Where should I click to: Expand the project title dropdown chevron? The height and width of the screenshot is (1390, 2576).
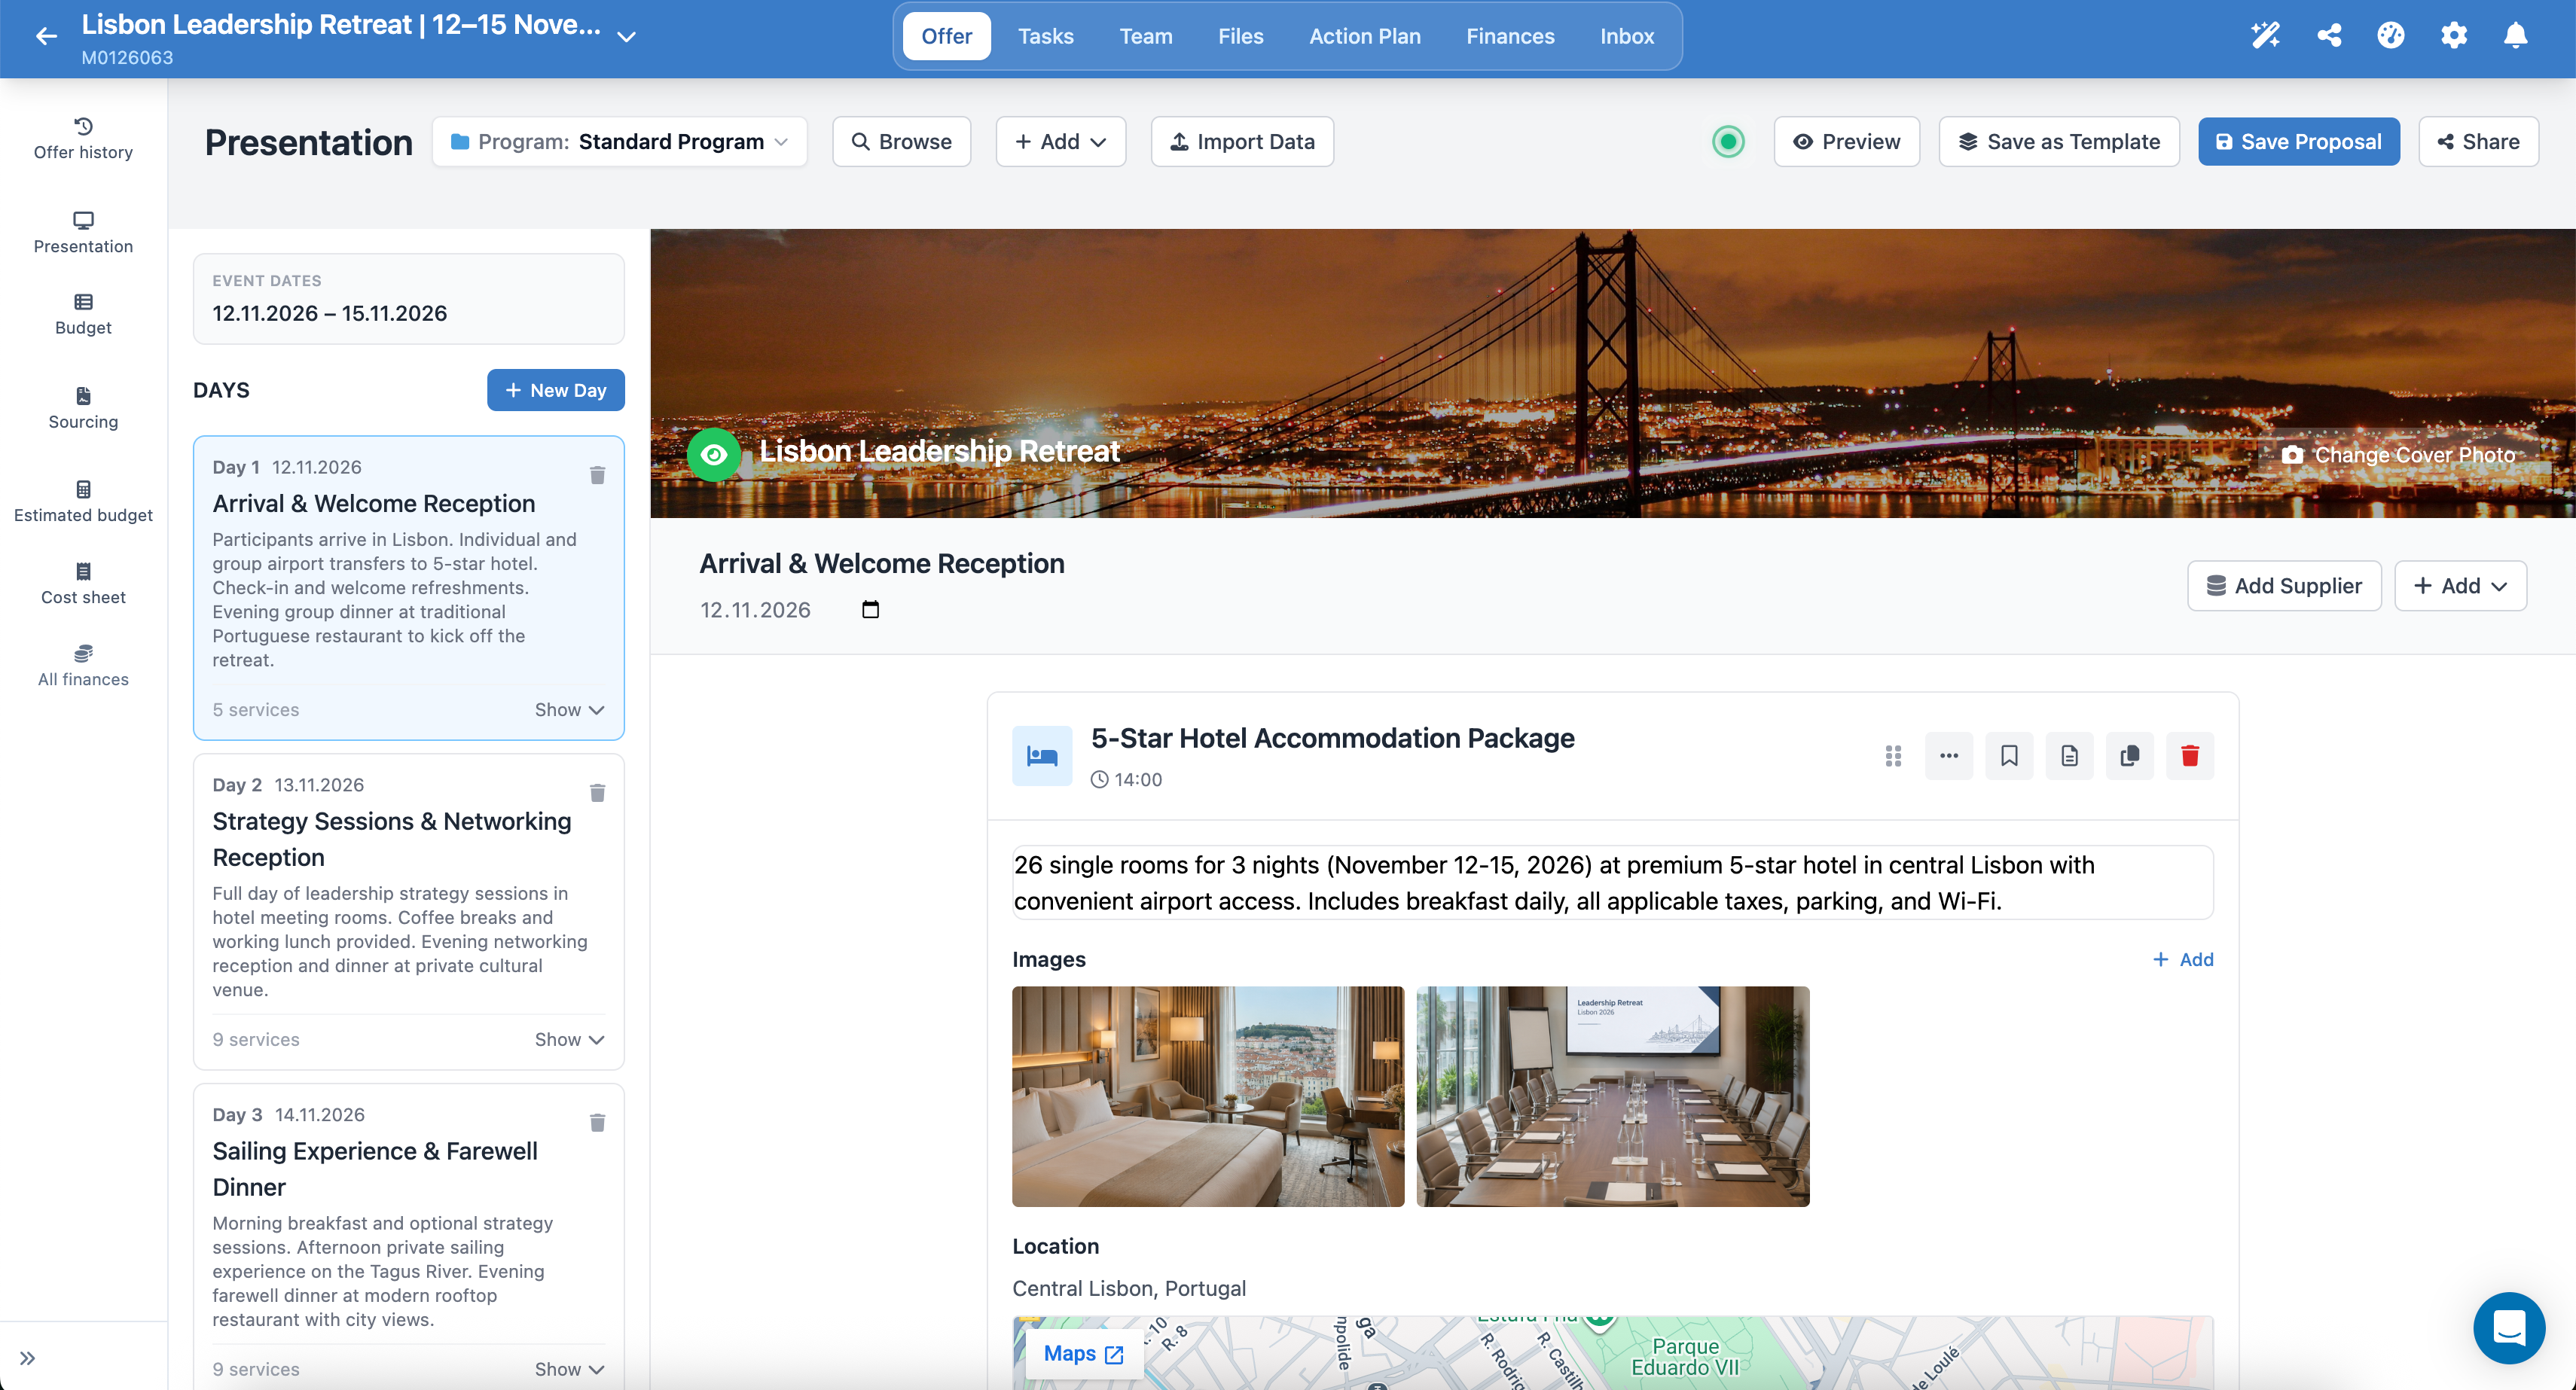pyautogui.click(x=626, y=36)
